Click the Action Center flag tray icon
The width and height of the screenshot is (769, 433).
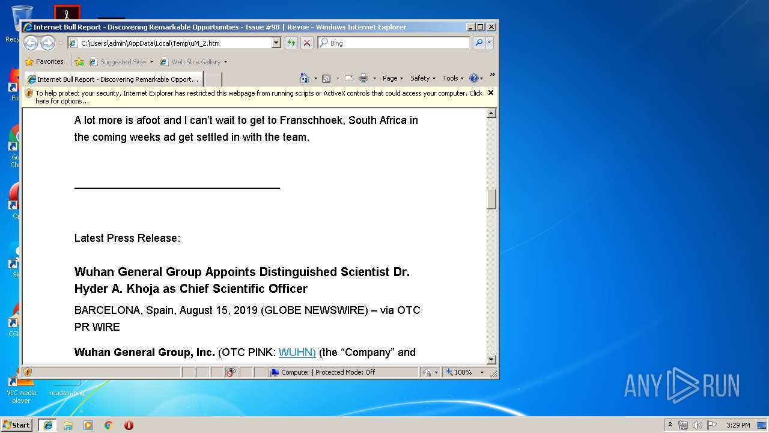712,425
